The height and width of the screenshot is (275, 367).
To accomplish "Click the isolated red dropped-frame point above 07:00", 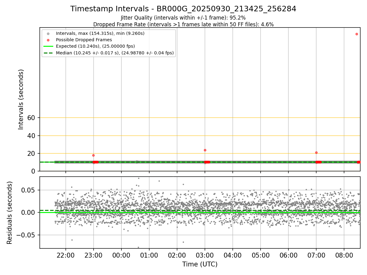I will coord(316,152).
